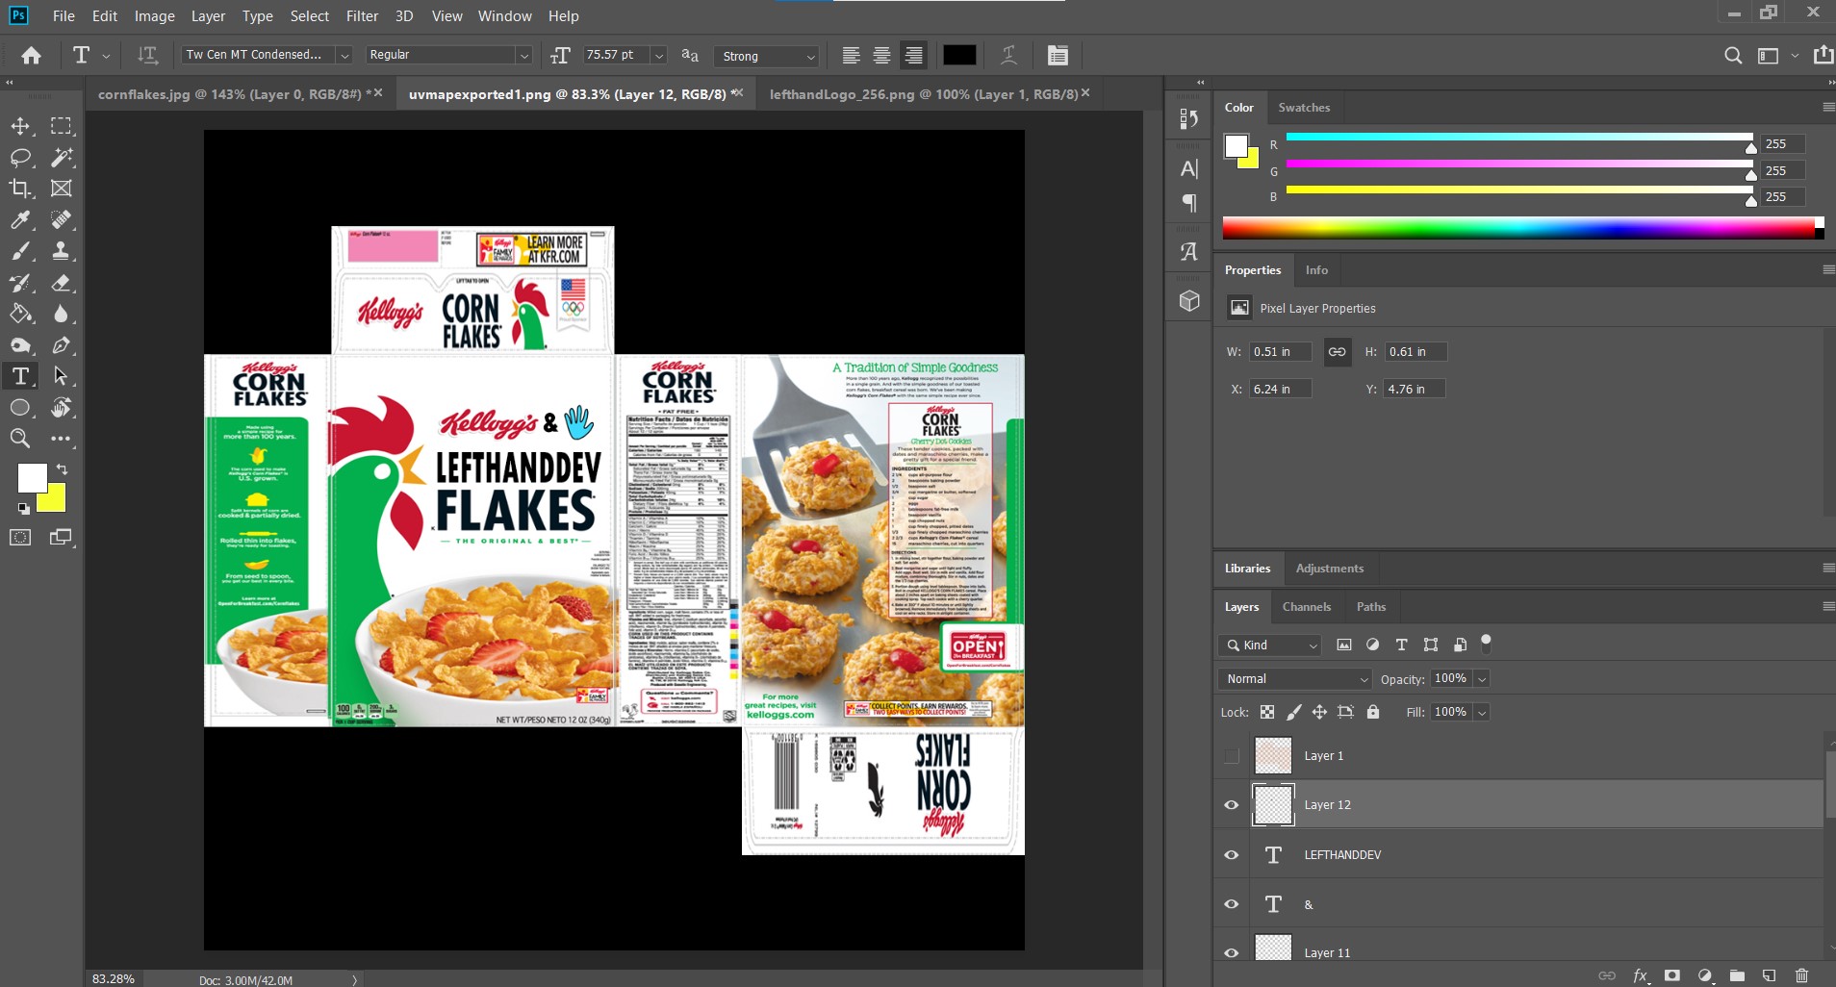Select the Eyedropper tool
Screen dimensions: 1836x987
pyautogui.click(x=20, y=220)
